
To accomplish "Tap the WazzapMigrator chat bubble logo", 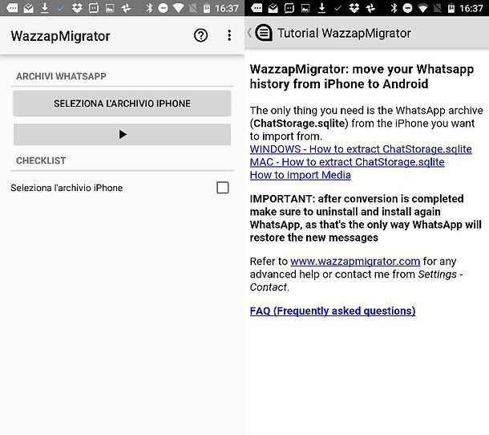I will pos(264,33).
